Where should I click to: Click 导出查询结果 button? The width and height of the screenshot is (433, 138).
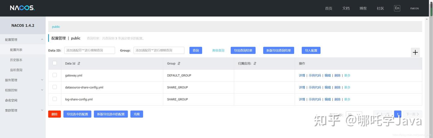point(243,50)
